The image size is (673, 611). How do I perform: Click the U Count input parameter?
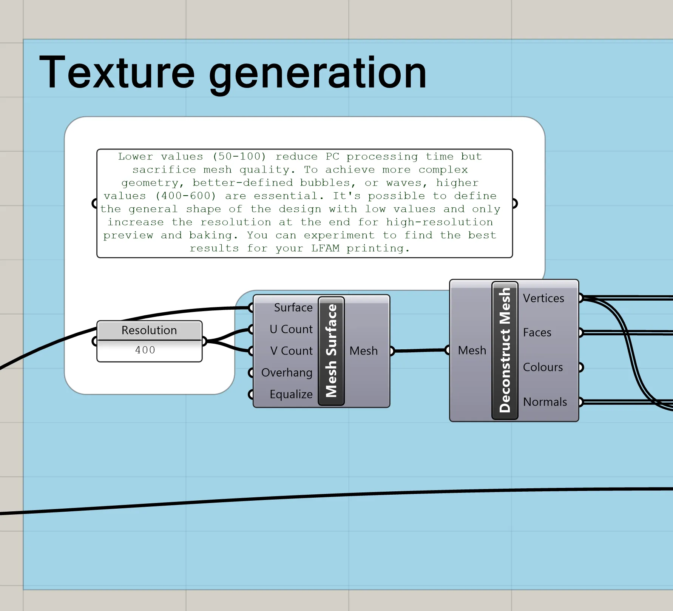(291, 329)
